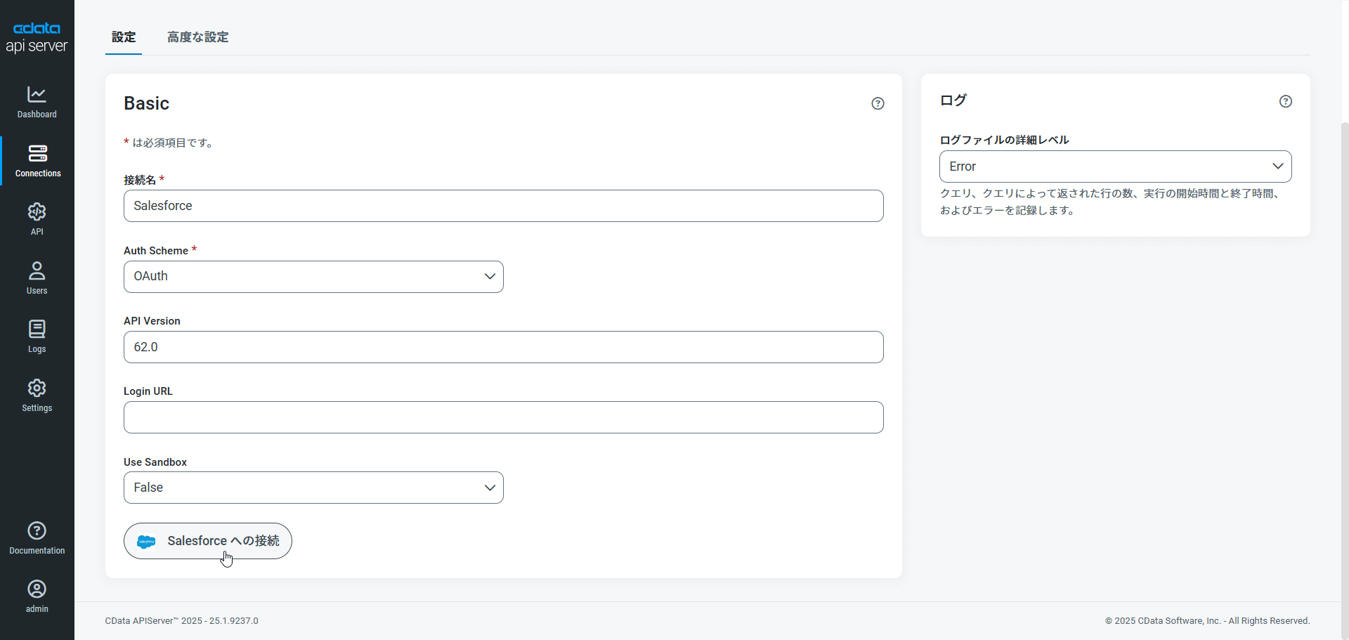Open the ログファイルの詳細レベル dropdown
The height and width of the screenshot is (640, 1349).
[1115, 166]
